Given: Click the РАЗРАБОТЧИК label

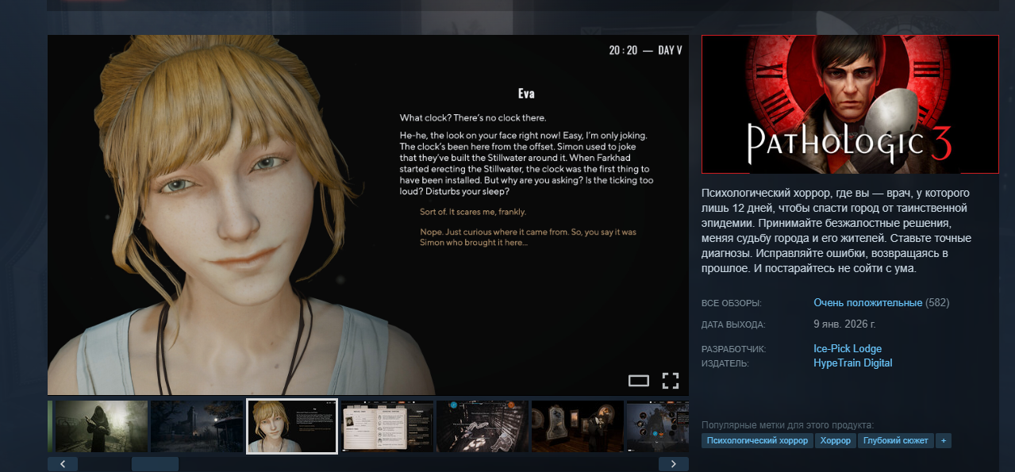Looking at the screenshot, I should [x=733, y=350].
